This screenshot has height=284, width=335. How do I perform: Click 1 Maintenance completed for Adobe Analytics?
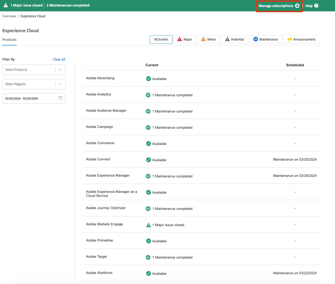pos(172,95)
